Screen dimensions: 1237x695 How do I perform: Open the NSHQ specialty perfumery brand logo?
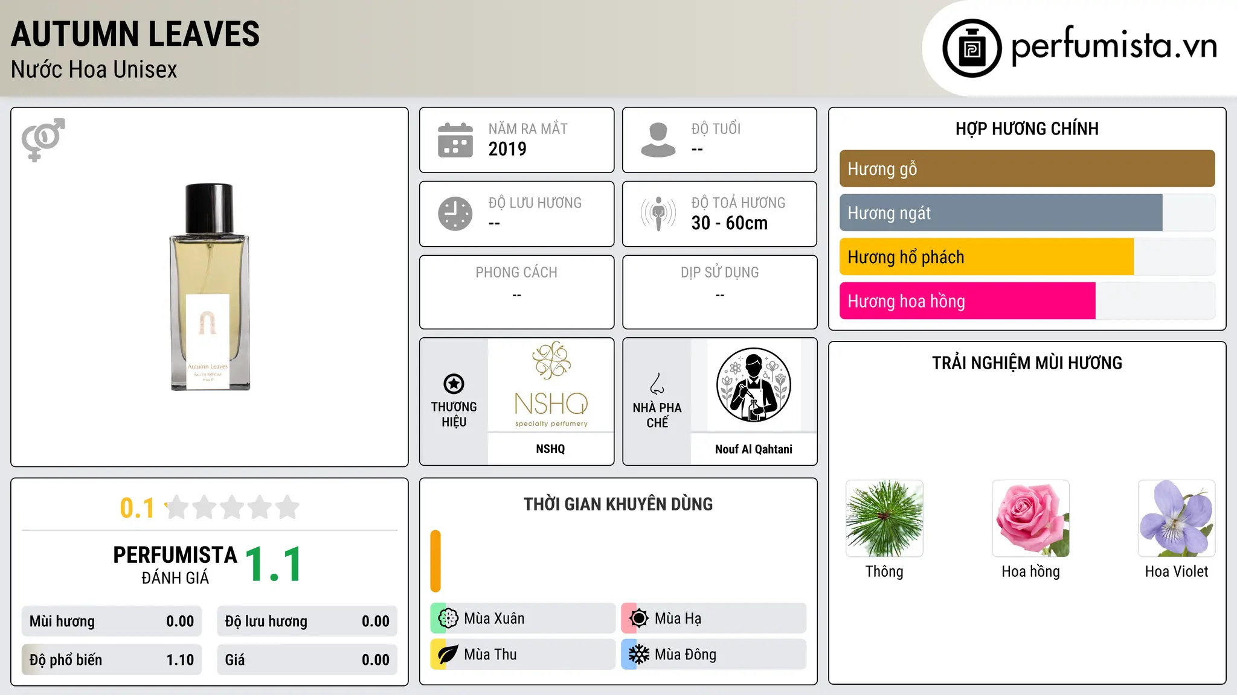(x=551, y=385)
